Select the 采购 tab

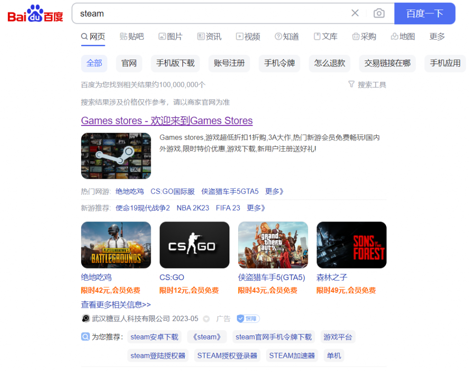(x=364, y=37)
